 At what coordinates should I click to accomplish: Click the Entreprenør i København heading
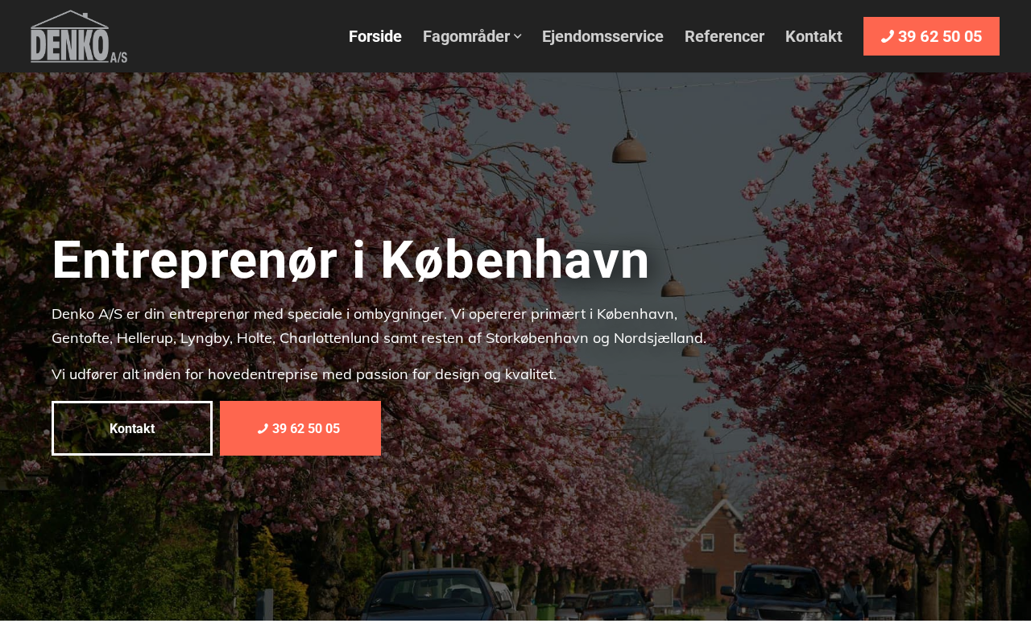tap(350, 260)
